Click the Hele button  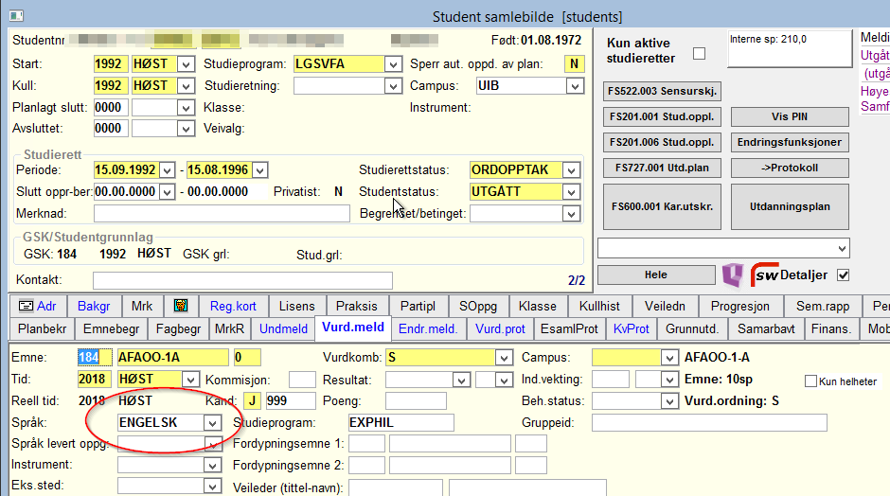pos(655,275)
